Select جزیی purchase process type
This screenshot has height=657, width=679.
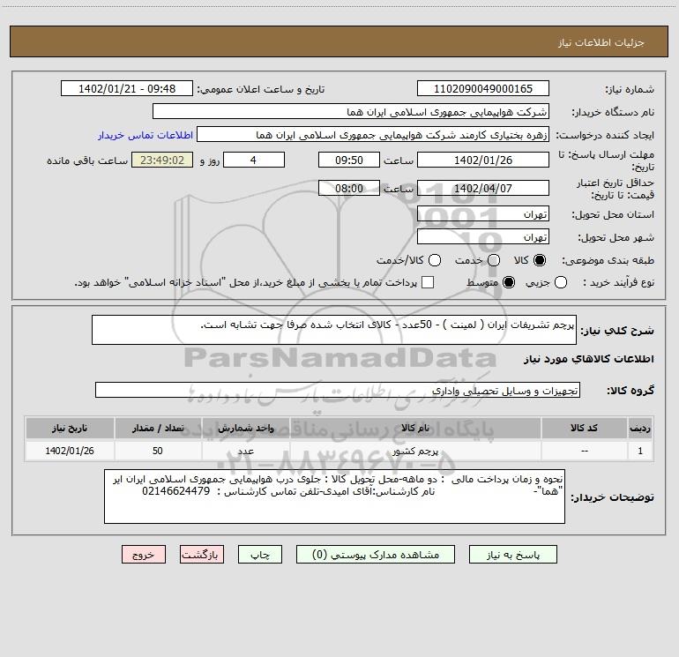pos(563,282)
